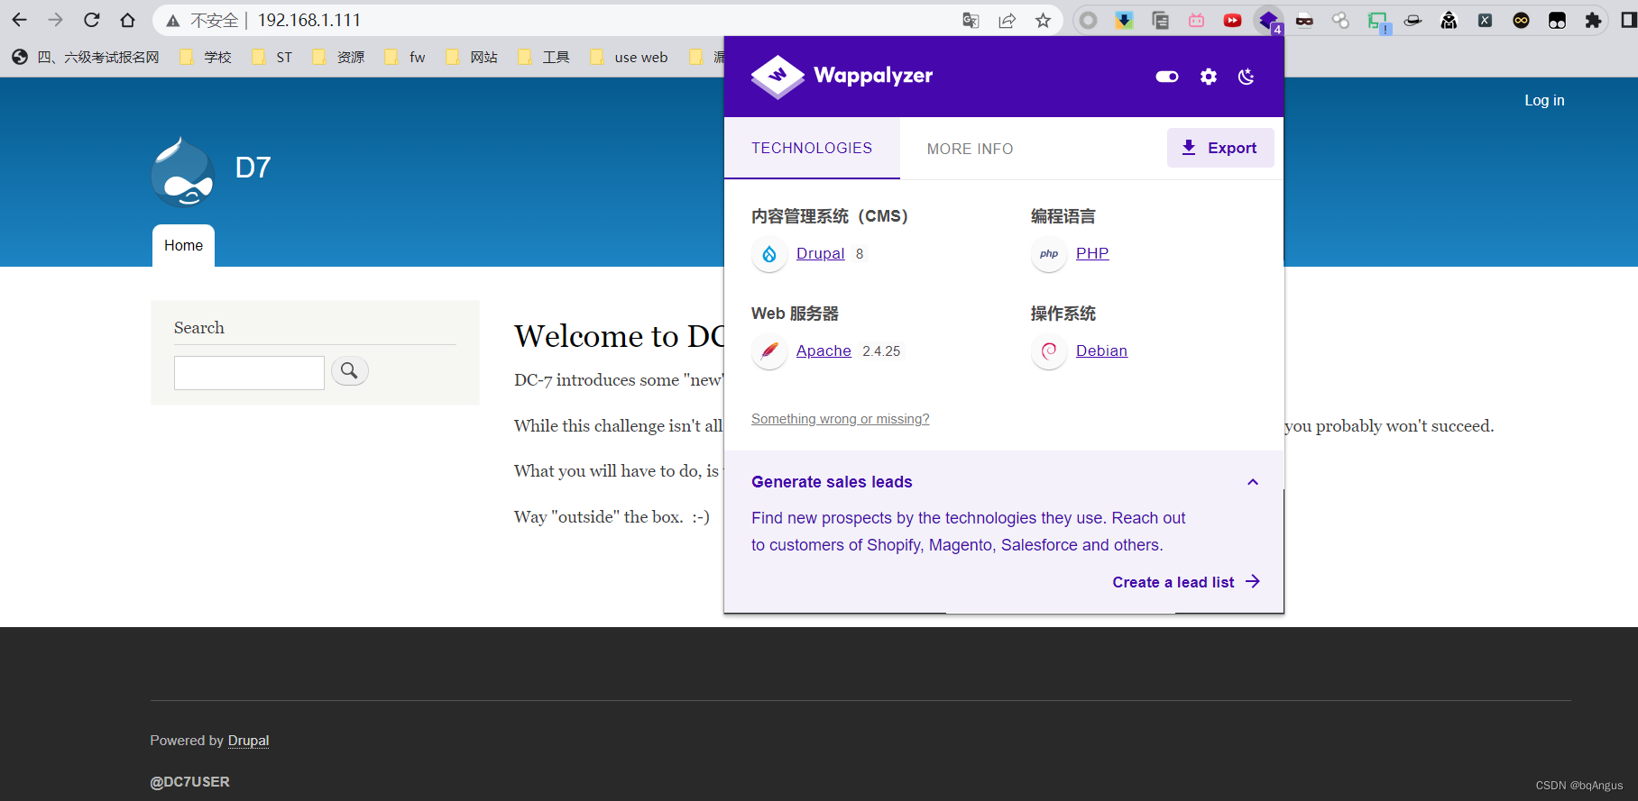The height and width of the screenshot is (801, 1638).
Task: Open the 四、六级考试报名网 bookmark
Action: click(86, 57)
